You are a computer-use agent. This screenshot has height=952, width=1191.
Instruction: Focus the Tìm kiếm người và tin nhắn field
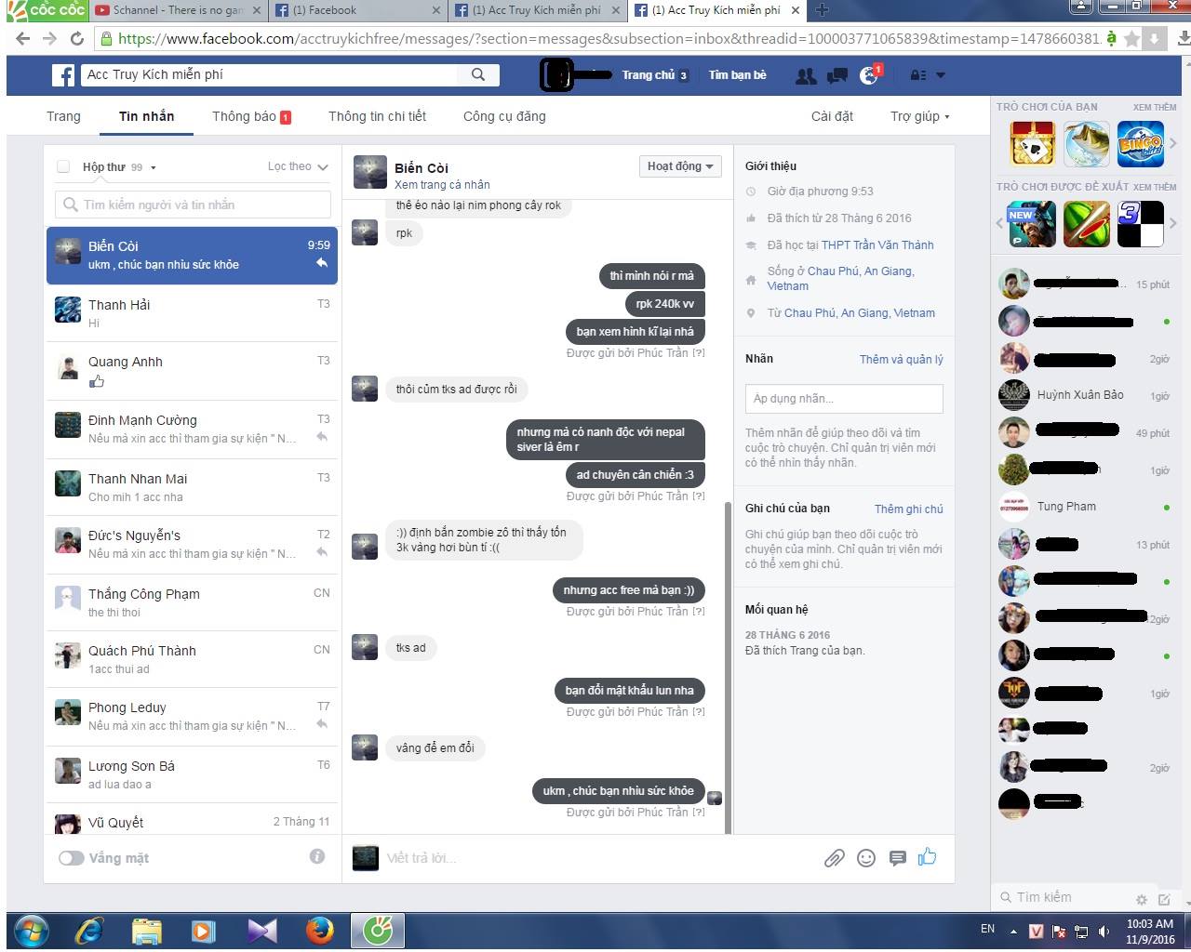pos(193,205)
